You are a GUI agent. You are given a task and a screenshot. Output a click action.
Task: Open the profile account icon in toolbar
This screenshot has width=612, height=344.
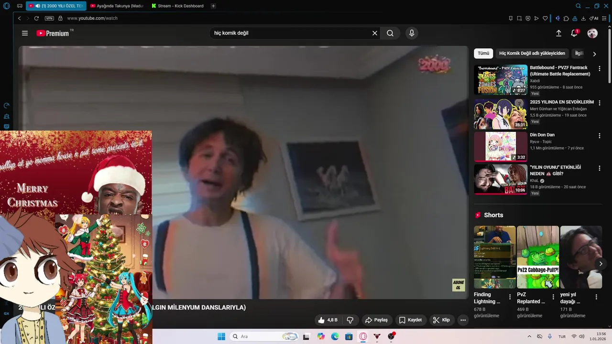tap(575, 18)
